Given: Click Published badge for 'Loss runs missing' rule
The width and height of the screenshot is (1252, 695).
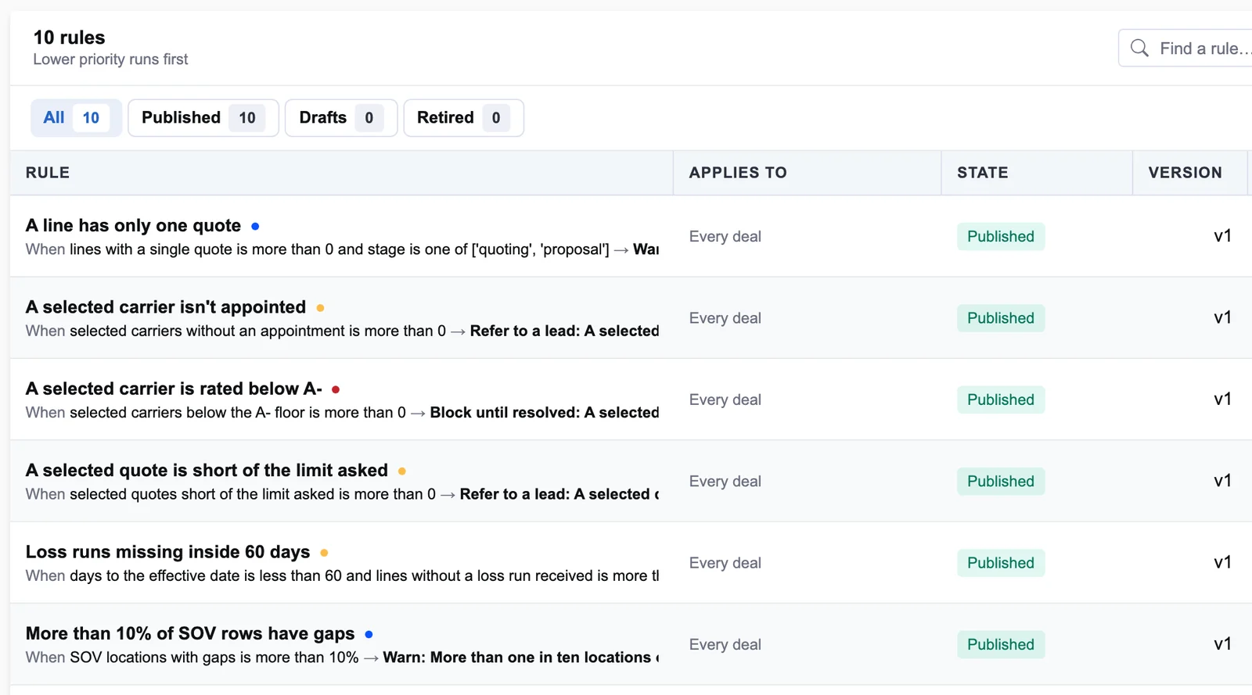Looking at the screenshot, I should [x=1001, y=563].
